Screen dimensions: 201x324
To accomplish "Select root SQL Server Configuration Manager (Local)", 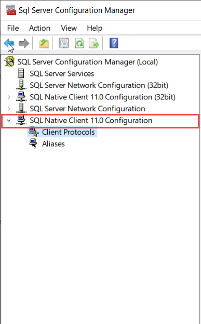I will [x=87, y=62].
